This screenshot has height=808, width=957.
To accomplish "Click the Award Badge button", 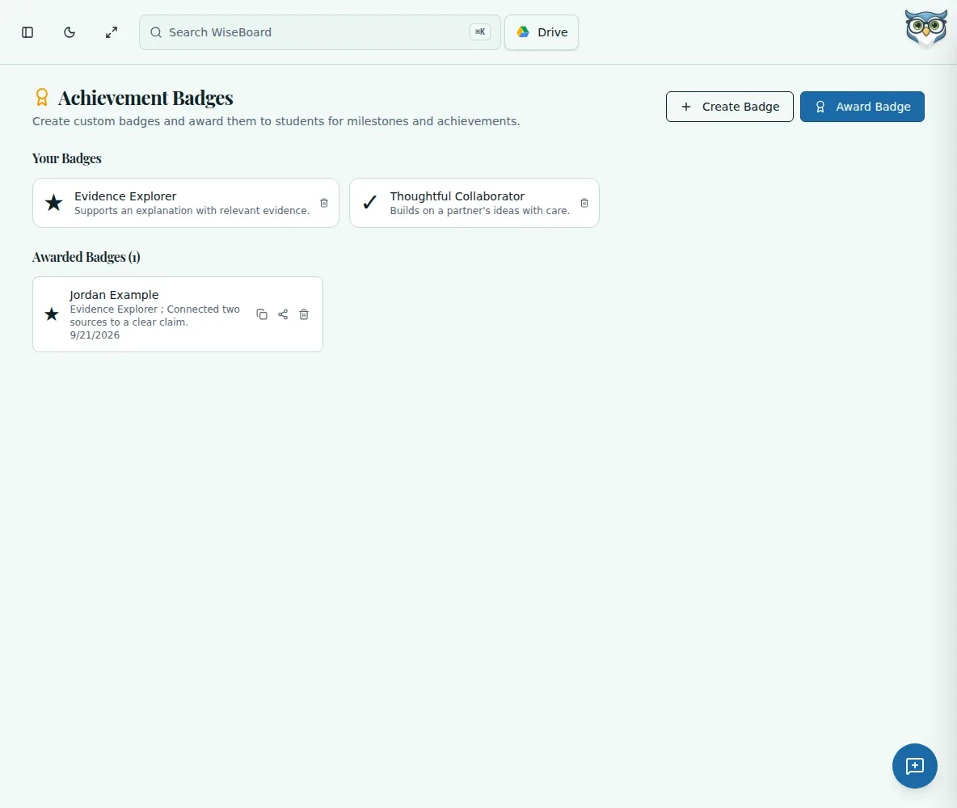I will click(x=862, y=107).
